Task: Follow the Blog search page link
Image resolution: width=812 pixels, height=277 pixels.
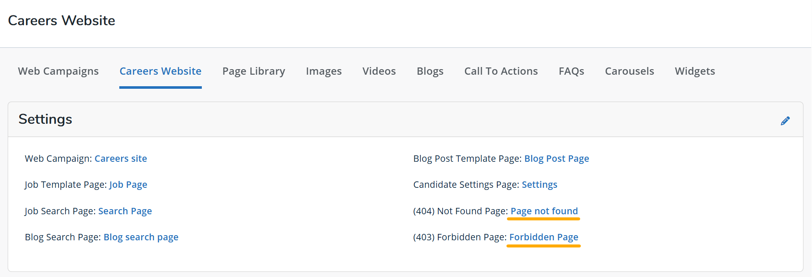Action: point(141,237)
